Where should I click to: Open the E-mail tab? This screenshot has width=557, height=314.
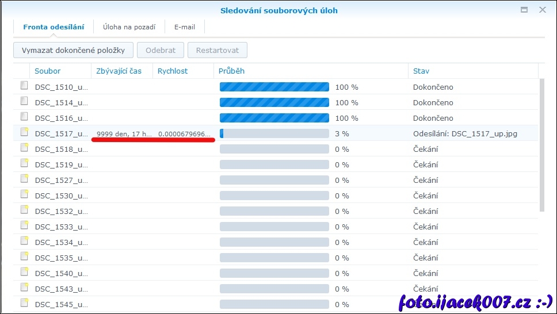tap(185, 26)
